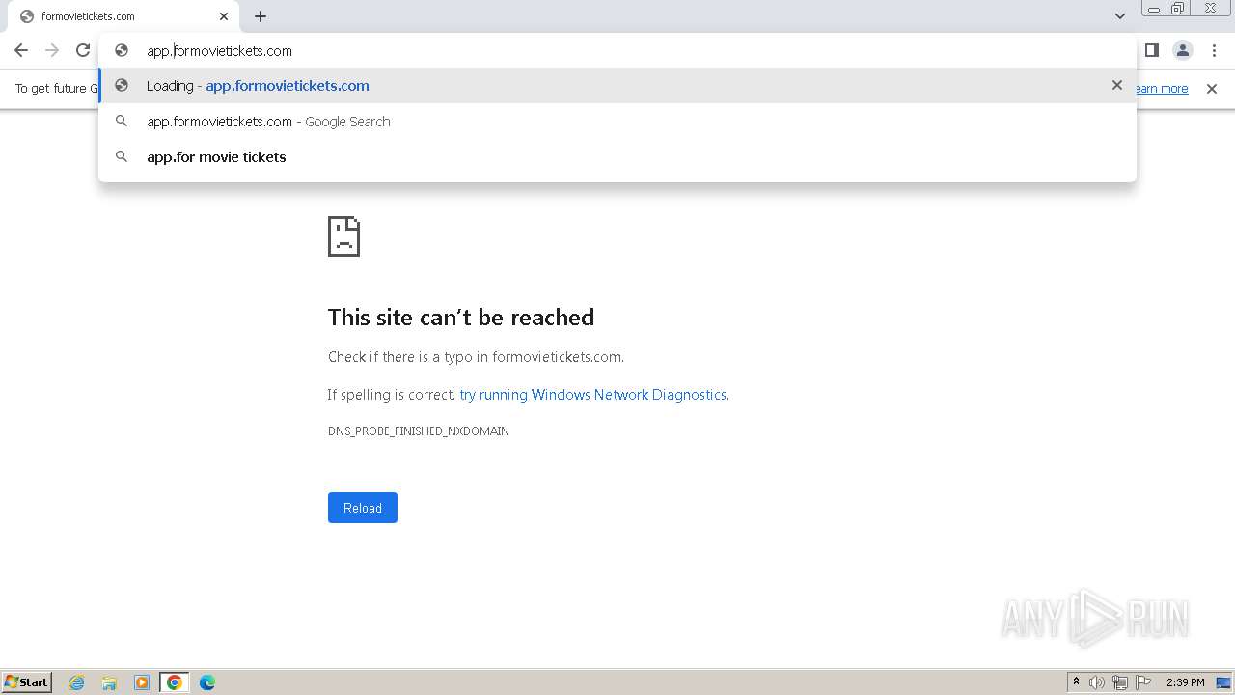1235x695 pixels.
Task: Click the magnifier icon beside 'app.for movie tickets'
Action: point(122,156)
